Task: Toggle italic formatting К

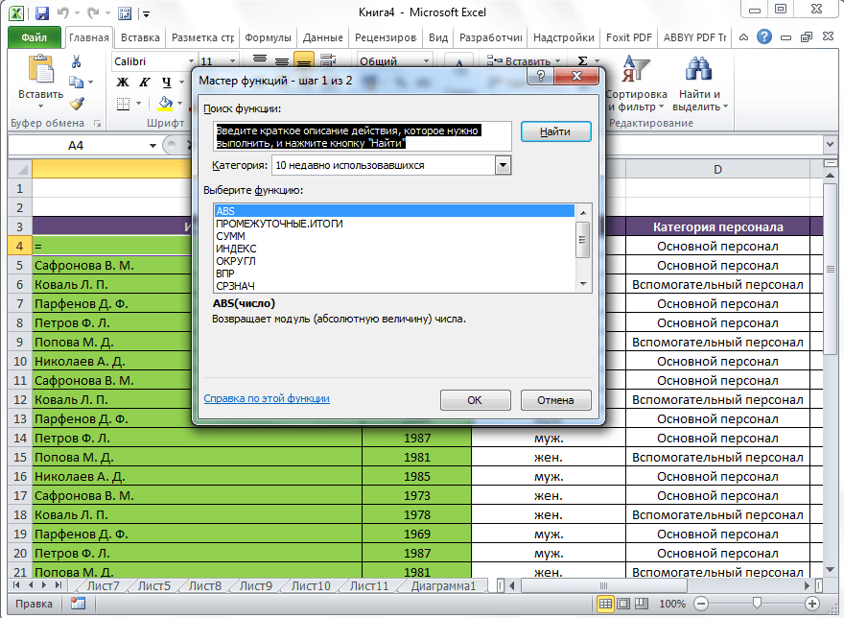Action: coord(144,83)
